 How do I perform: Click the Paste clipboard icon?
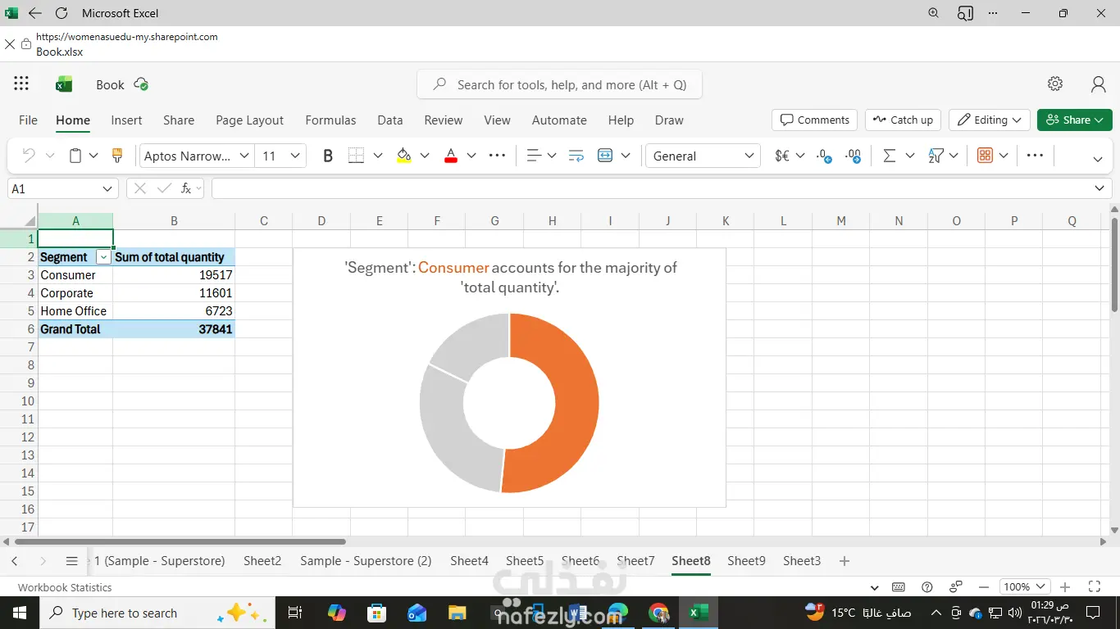coord(75,156)
